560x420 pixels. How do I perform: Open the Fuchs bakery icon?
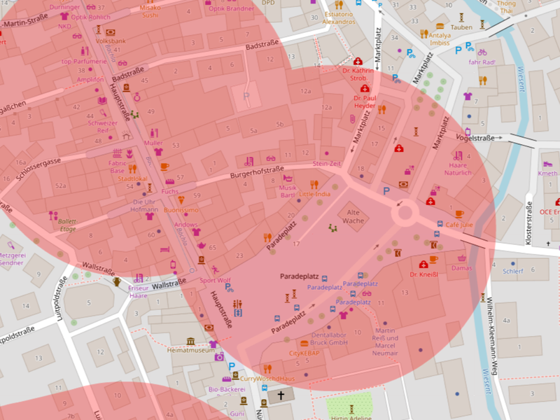170,181
